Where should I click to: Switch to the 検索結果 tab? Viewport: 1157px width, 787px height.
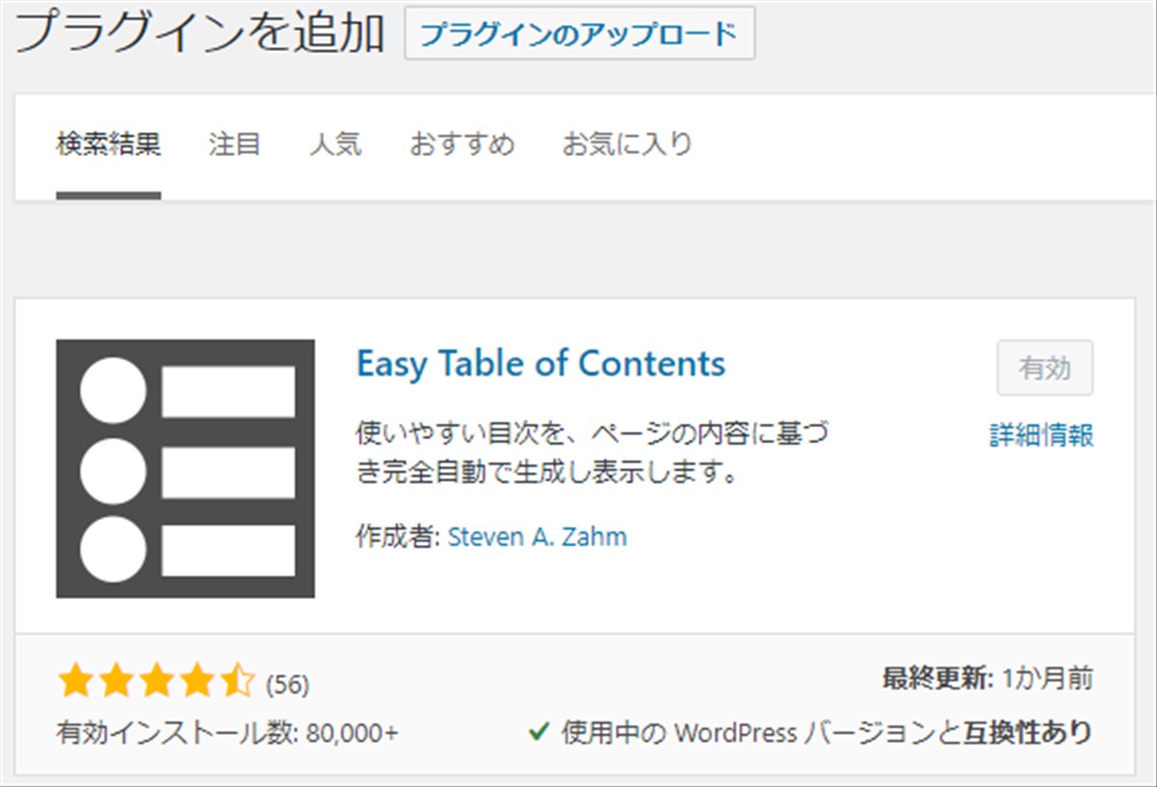tap(109, 145)
